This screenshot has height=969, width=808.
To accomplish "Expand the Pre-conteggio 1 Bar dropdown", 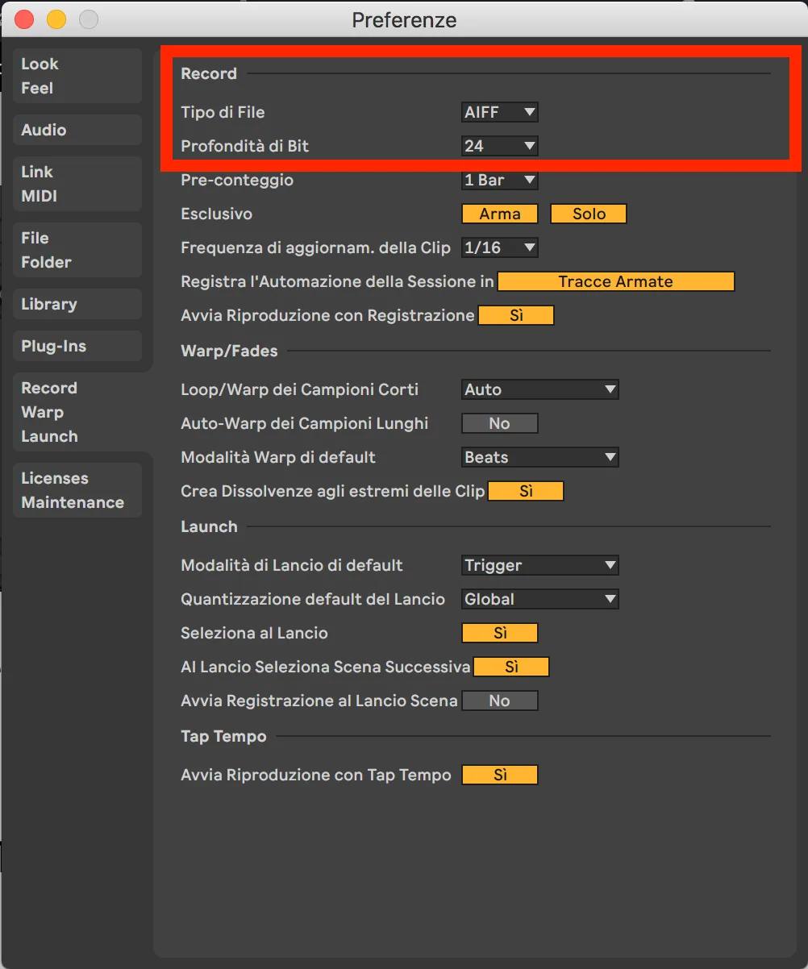I will (500, 180).
